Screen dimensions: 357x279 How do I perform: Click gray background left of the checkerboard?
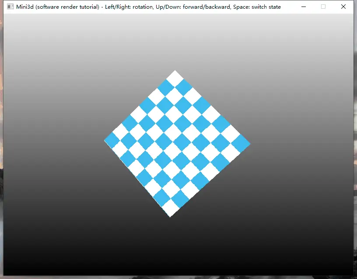click(x=52, y=144)
